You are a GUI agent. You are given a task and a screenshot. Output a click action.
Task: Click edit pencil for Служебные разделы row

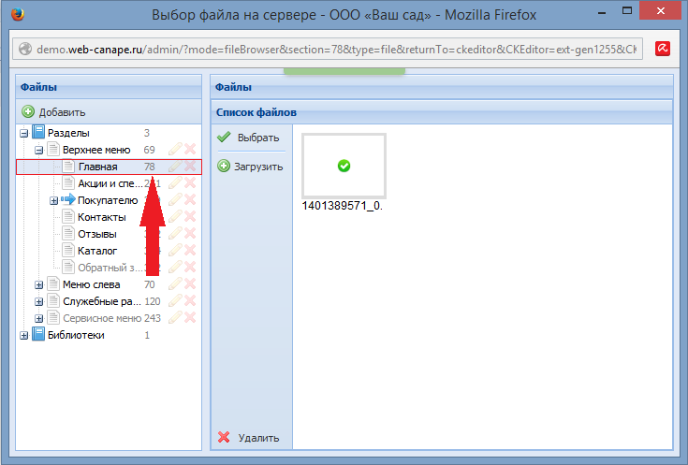174,301
